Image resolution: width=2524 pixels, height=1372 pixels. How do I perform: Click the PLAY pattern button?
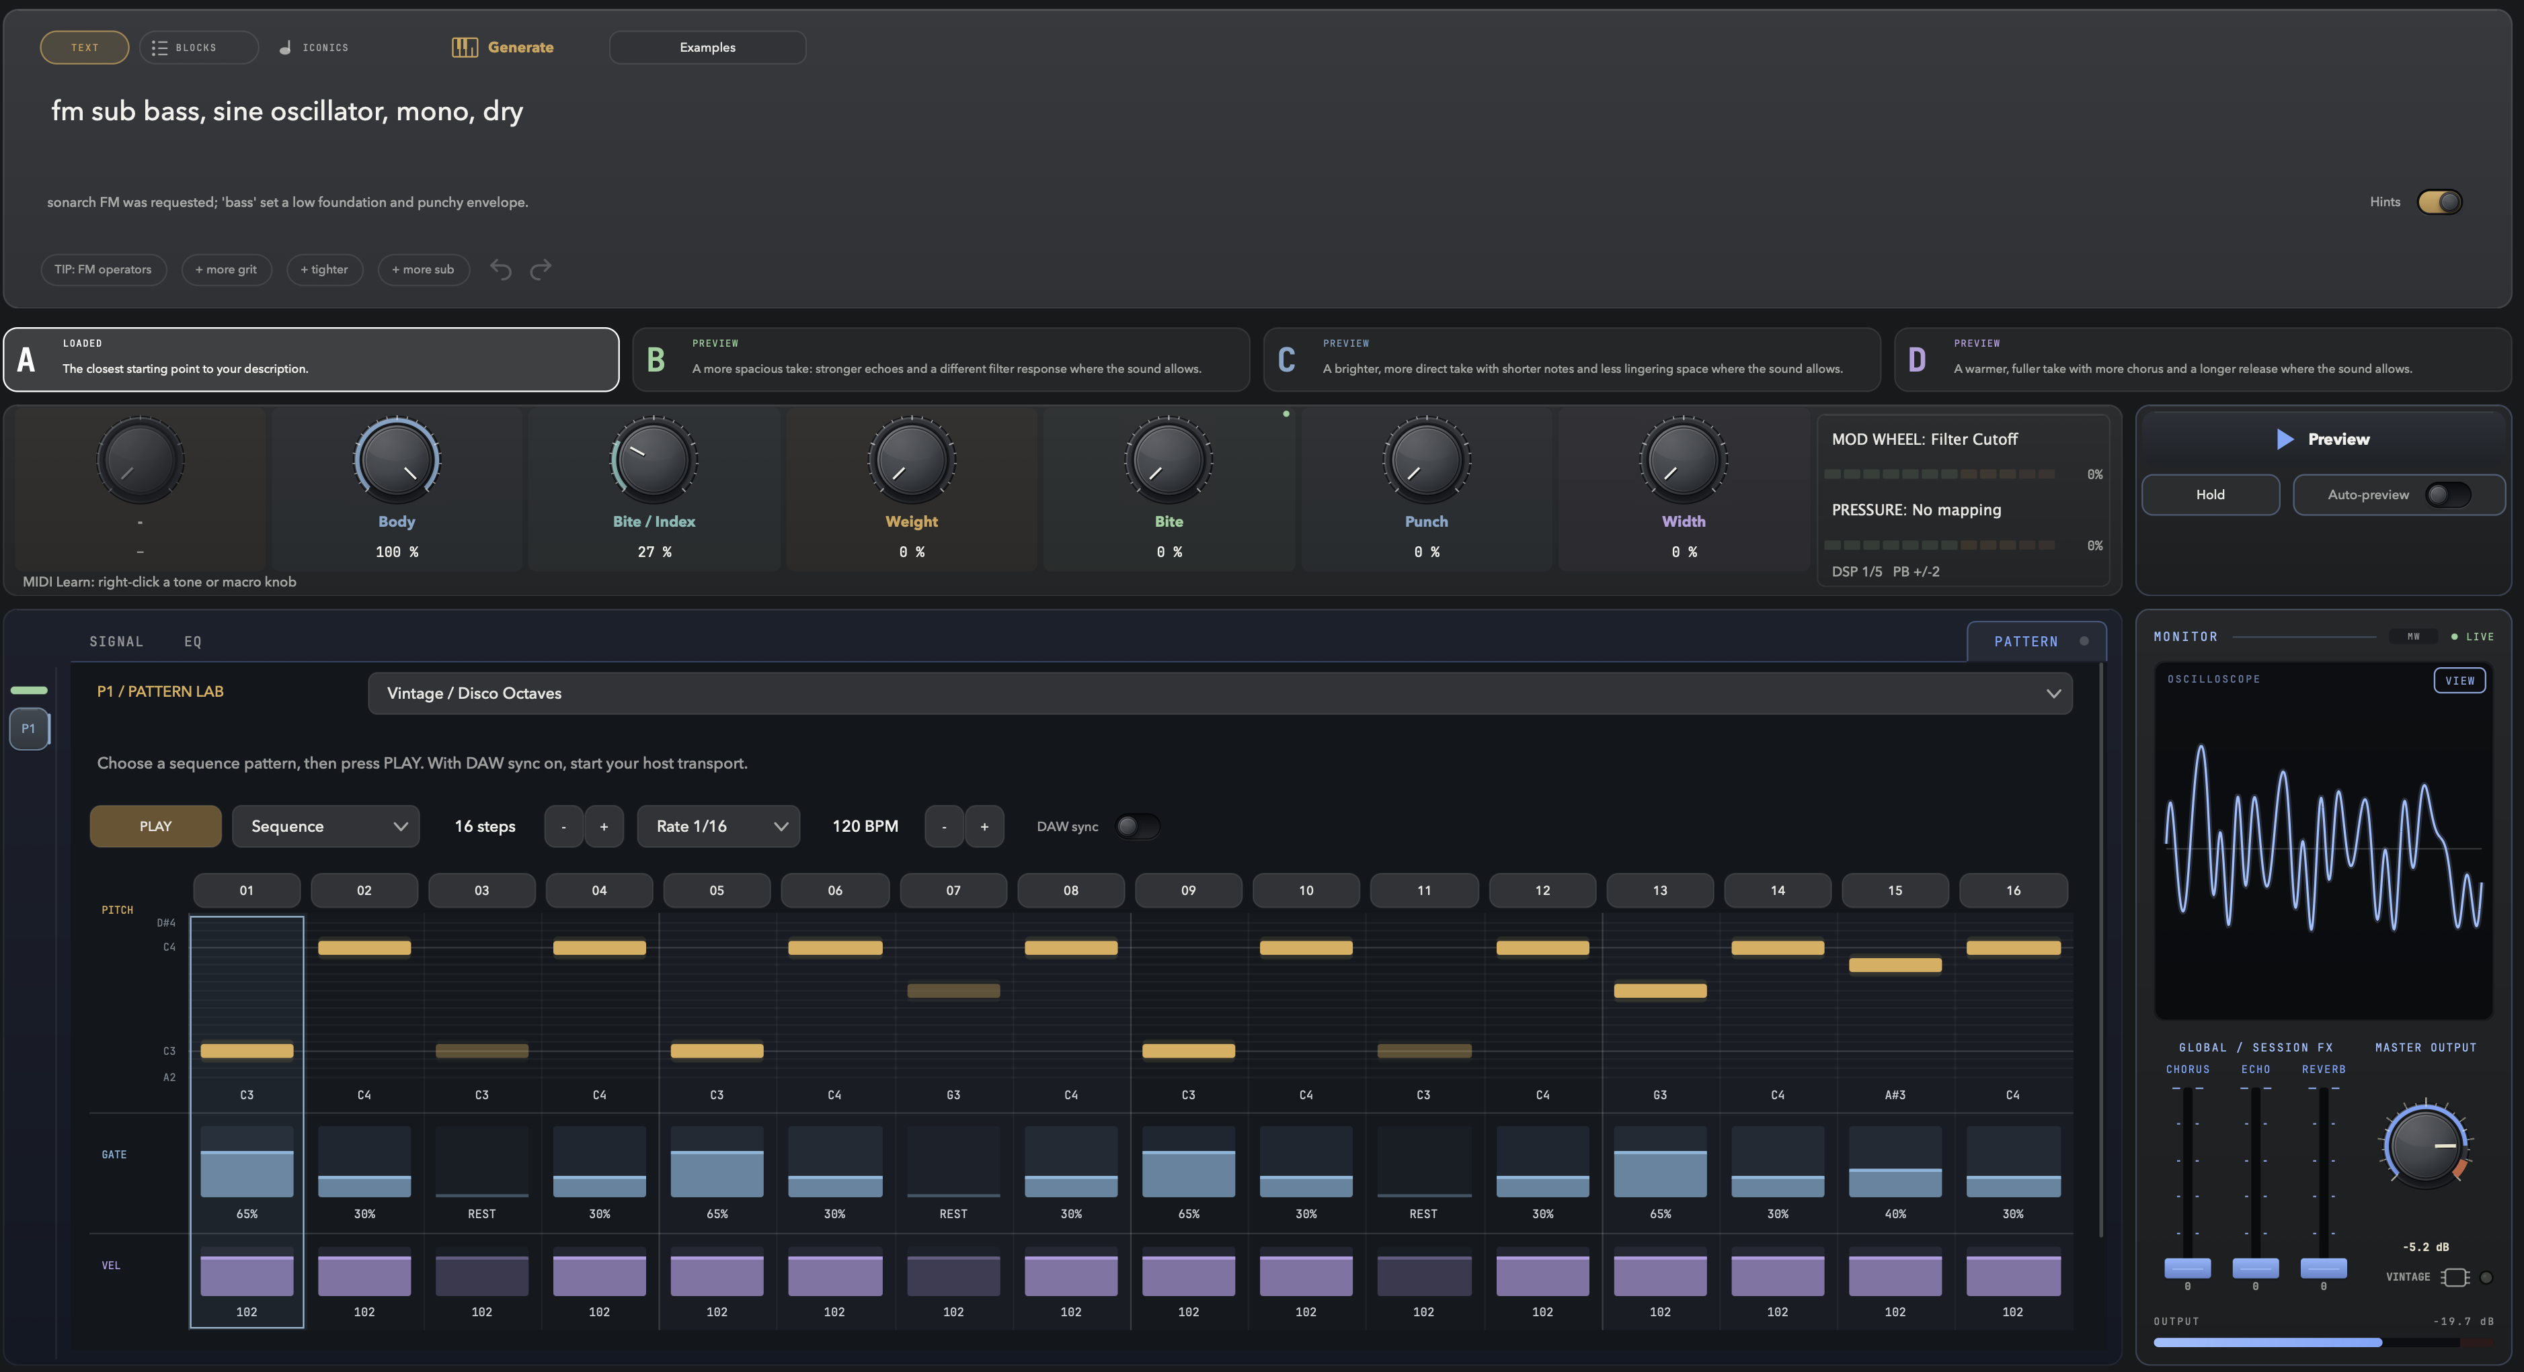[155, 826]
